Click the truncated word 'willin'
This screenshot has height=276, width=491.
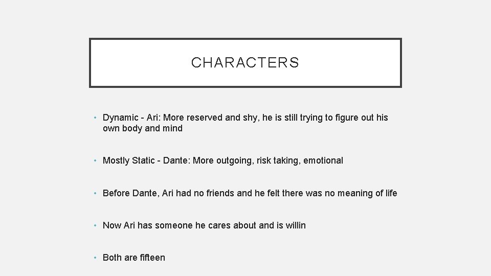click(296, 225)
